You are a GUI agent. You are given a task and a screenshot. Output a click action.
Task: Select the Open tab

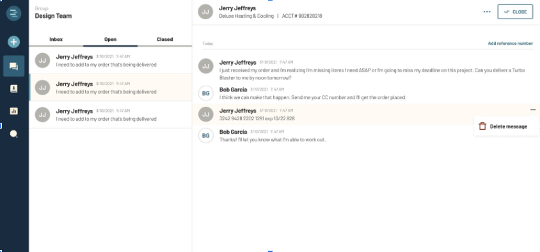click(x=110, y=39)
